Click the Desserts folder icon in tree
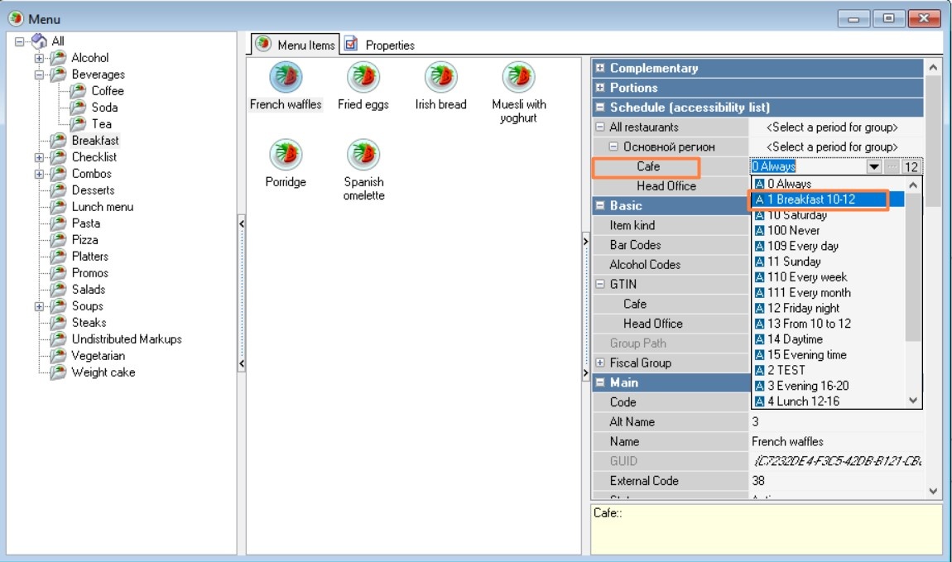 (x=58, y=190)
